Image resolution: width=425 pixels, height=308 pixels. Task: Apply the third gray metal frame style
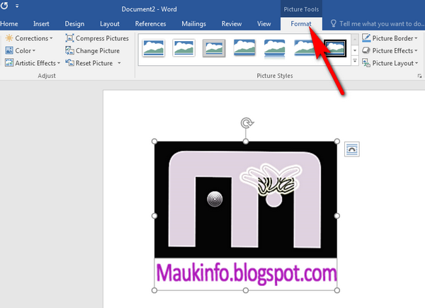pos(214,48)
